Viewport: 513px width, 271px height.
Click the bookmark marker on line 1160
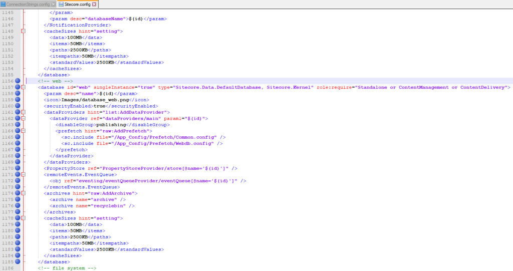click(18, 106)
